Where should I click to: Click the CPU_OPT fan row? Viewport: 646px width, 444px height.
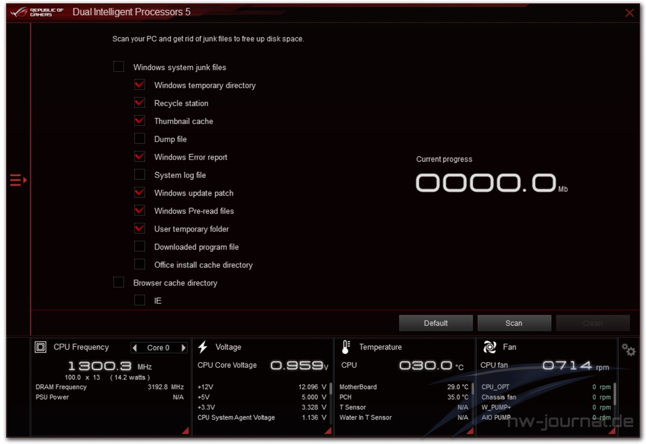(546, 387)
